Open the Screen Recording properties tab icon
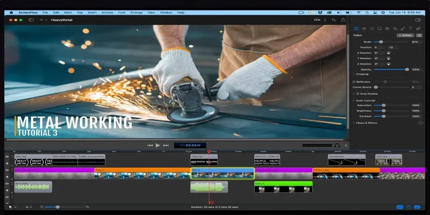Screen dimensions: 430x215 click(379, 28)
